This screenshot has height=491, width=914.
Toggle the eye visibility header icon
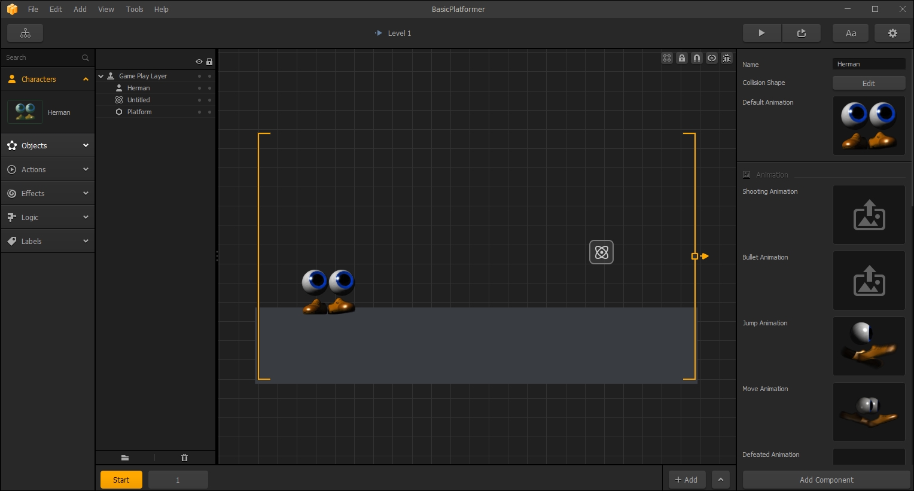pos(199,62)
